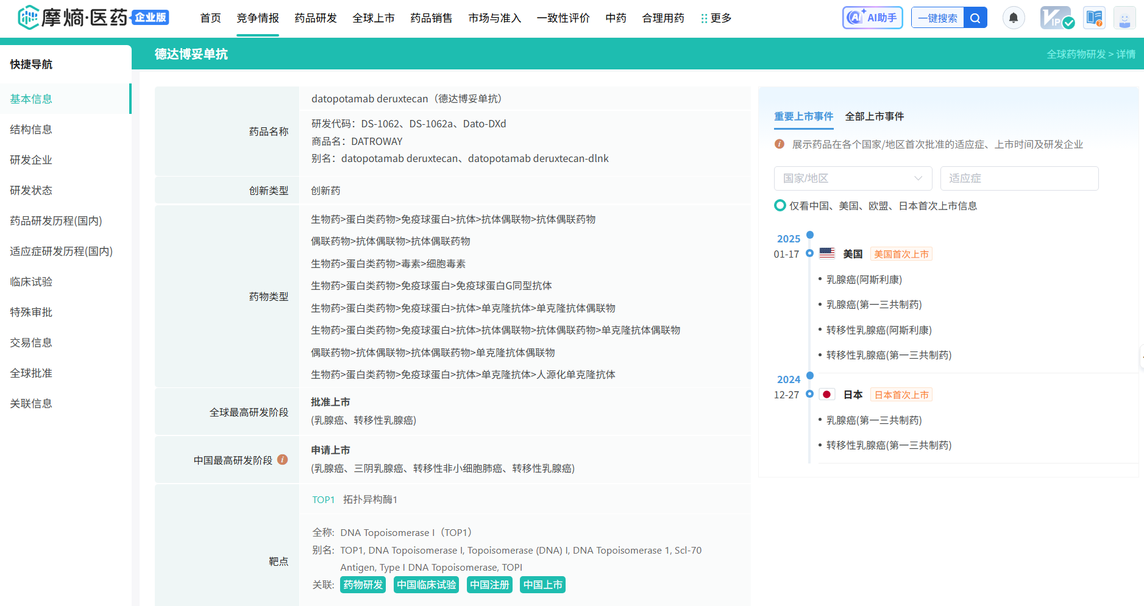Open 药品研发 in top navigation
This screenshot has width=1144, height=606.
coord(315,18)
